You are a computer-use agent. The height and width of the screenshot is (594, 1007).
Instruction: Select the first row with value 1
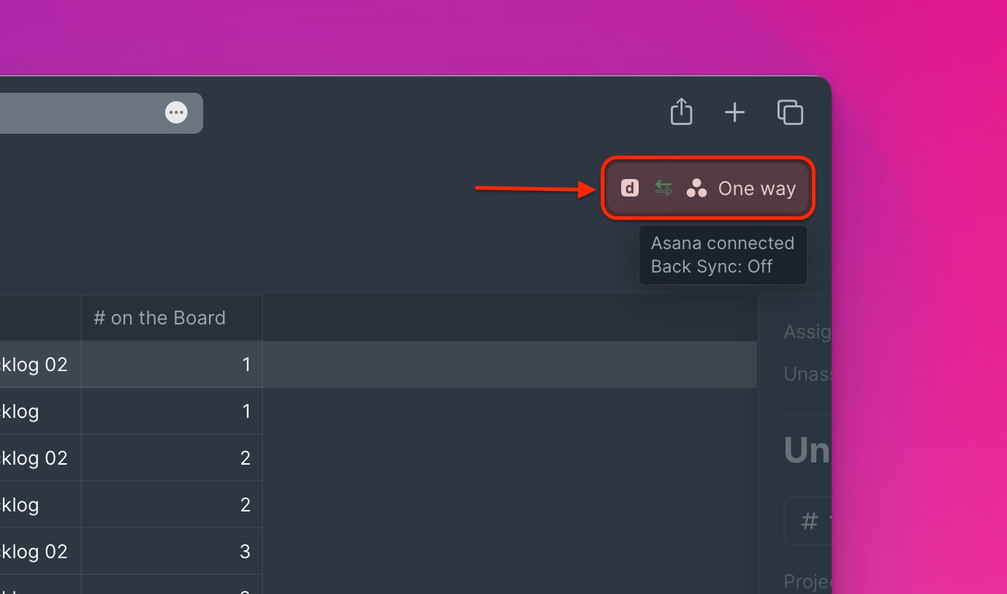[171, 365]
